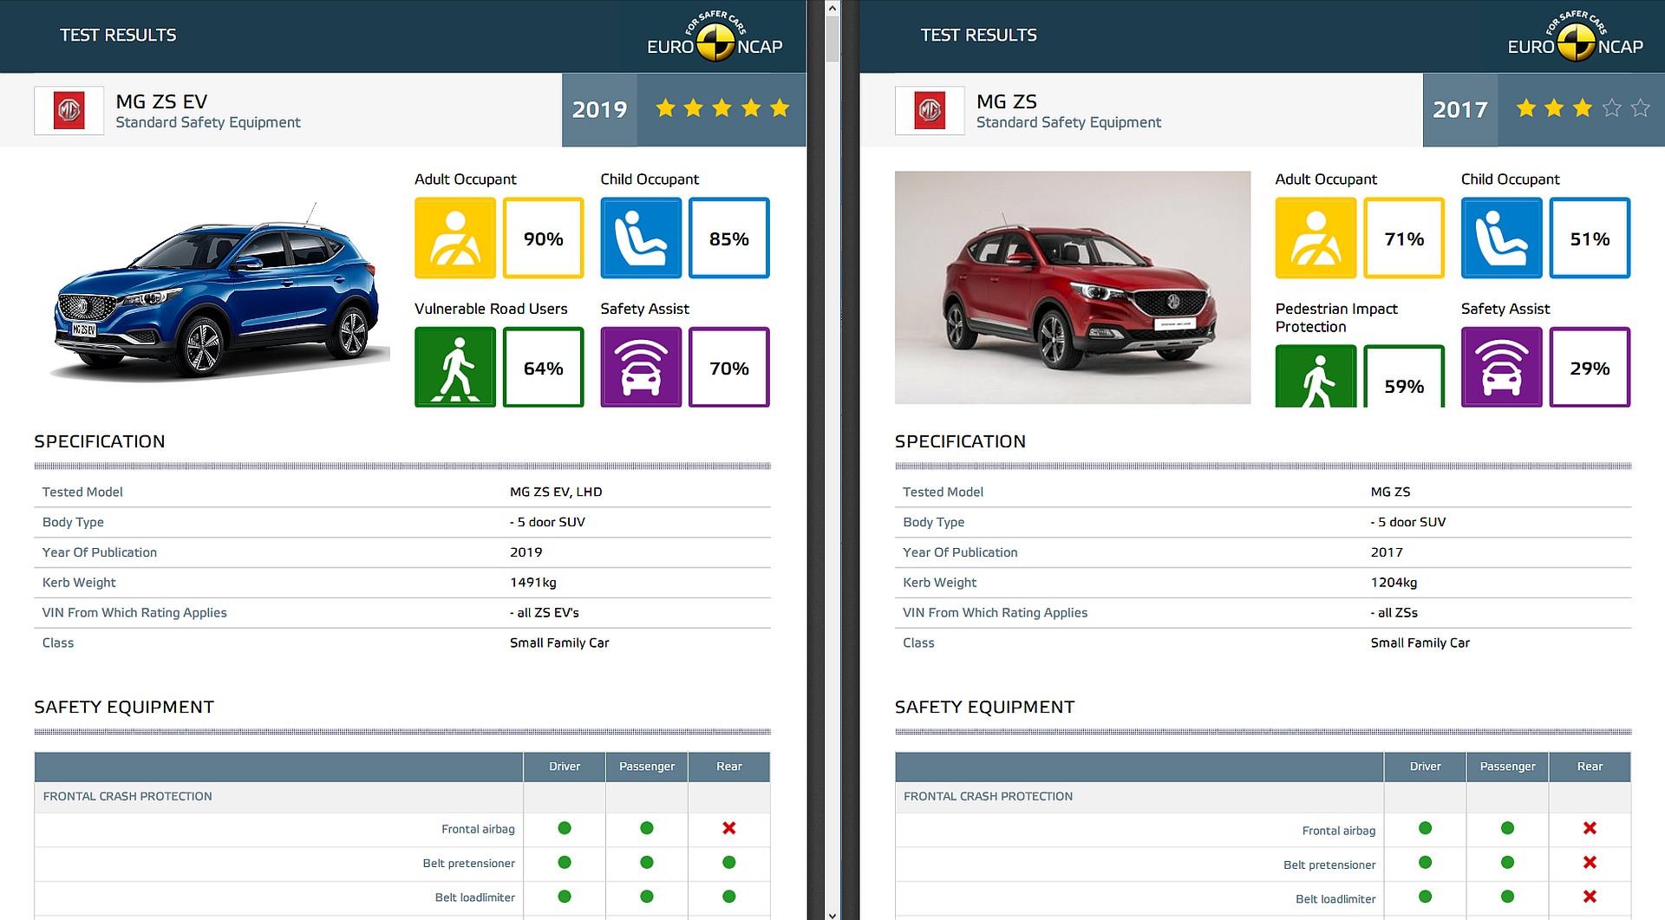Click 'Belt pretensioner' label in MG ZS EV table
Viewport: 1665px width, 920px height.
(x=468, y=864)
